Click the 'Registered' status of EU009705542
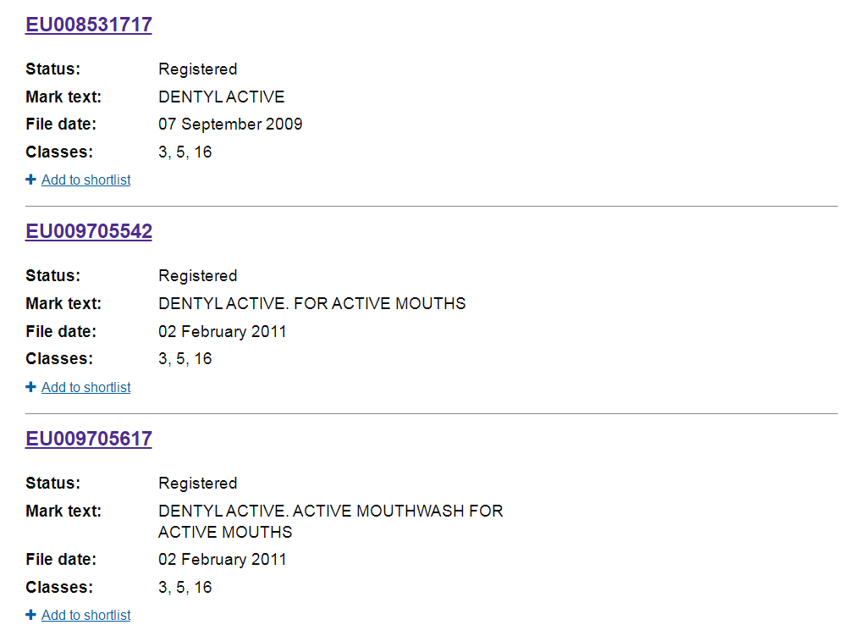 pyautogui.click(x=198, y=276)
